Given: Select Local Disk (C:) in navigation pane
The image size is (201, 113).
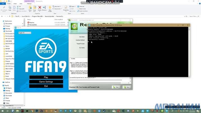Looking at the screenshot, I should click(9, 106).
